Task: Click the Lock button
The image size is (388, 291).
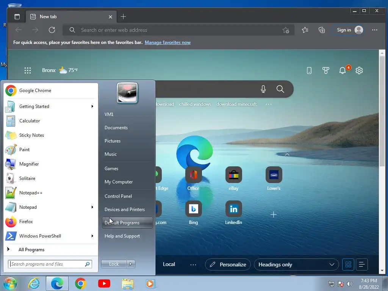Action: coord(114,264)
